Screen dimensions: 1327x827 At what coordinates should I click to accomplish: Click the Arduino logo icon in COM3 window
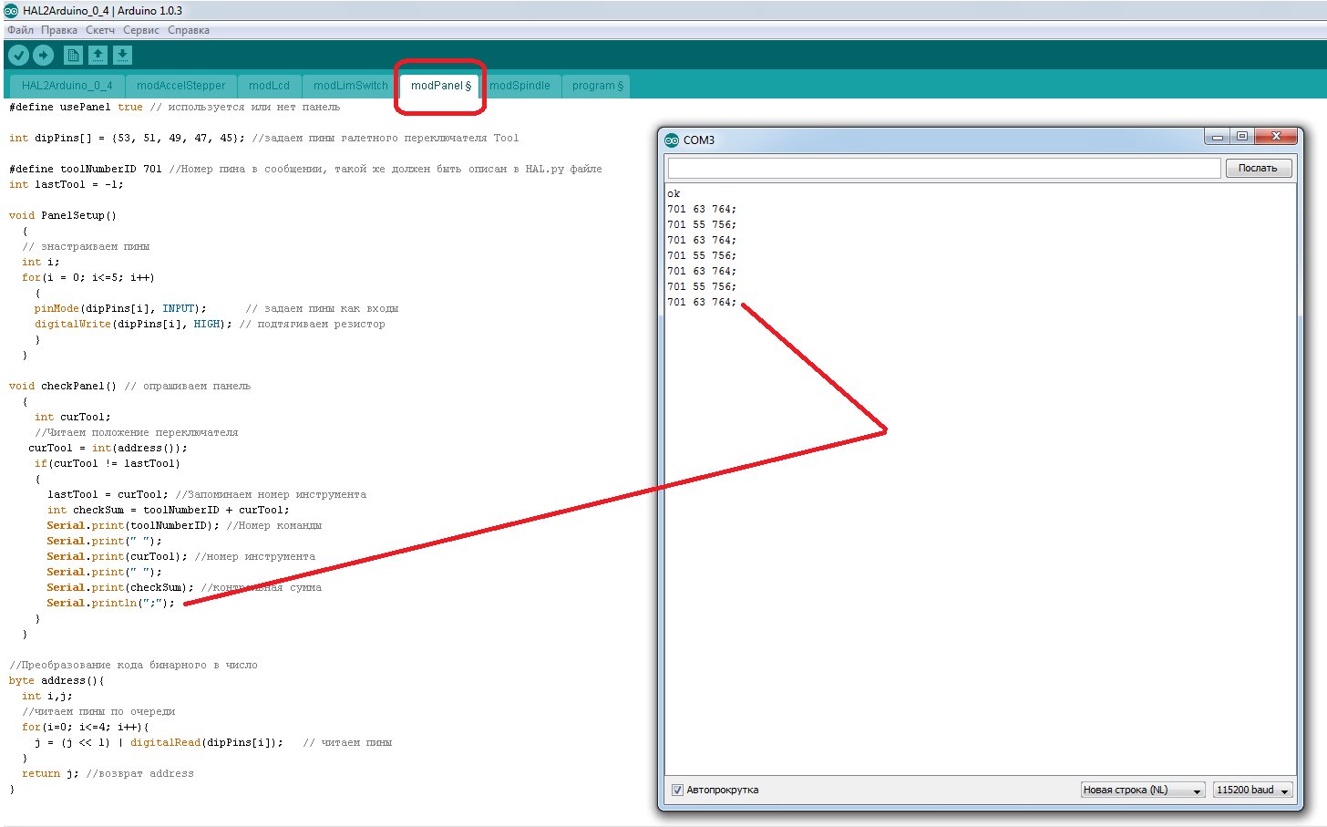(672, 140)
